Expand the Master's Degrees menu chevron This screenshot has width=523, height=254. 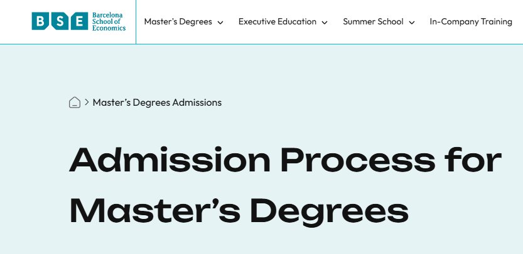click(x=220, y=23)
